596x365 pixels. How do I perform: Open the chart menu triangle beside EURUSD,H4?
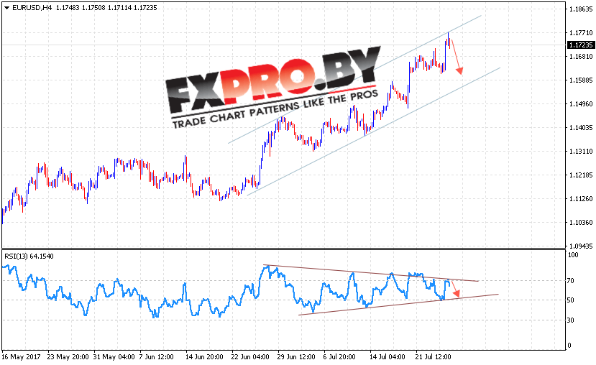click(7, 8)
